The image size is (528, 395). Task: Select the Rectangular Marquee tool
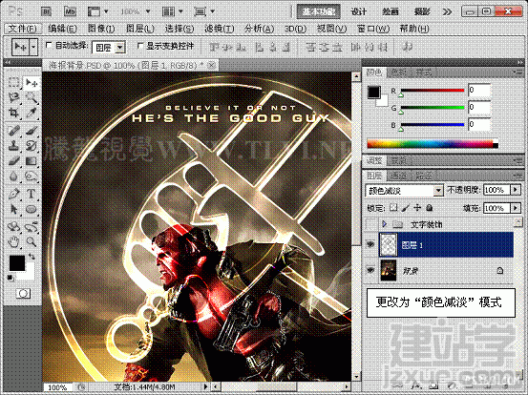[13, 82]
